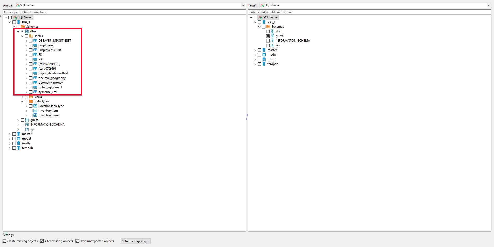Click the Tables folder icon under dbo

[31, 36]
